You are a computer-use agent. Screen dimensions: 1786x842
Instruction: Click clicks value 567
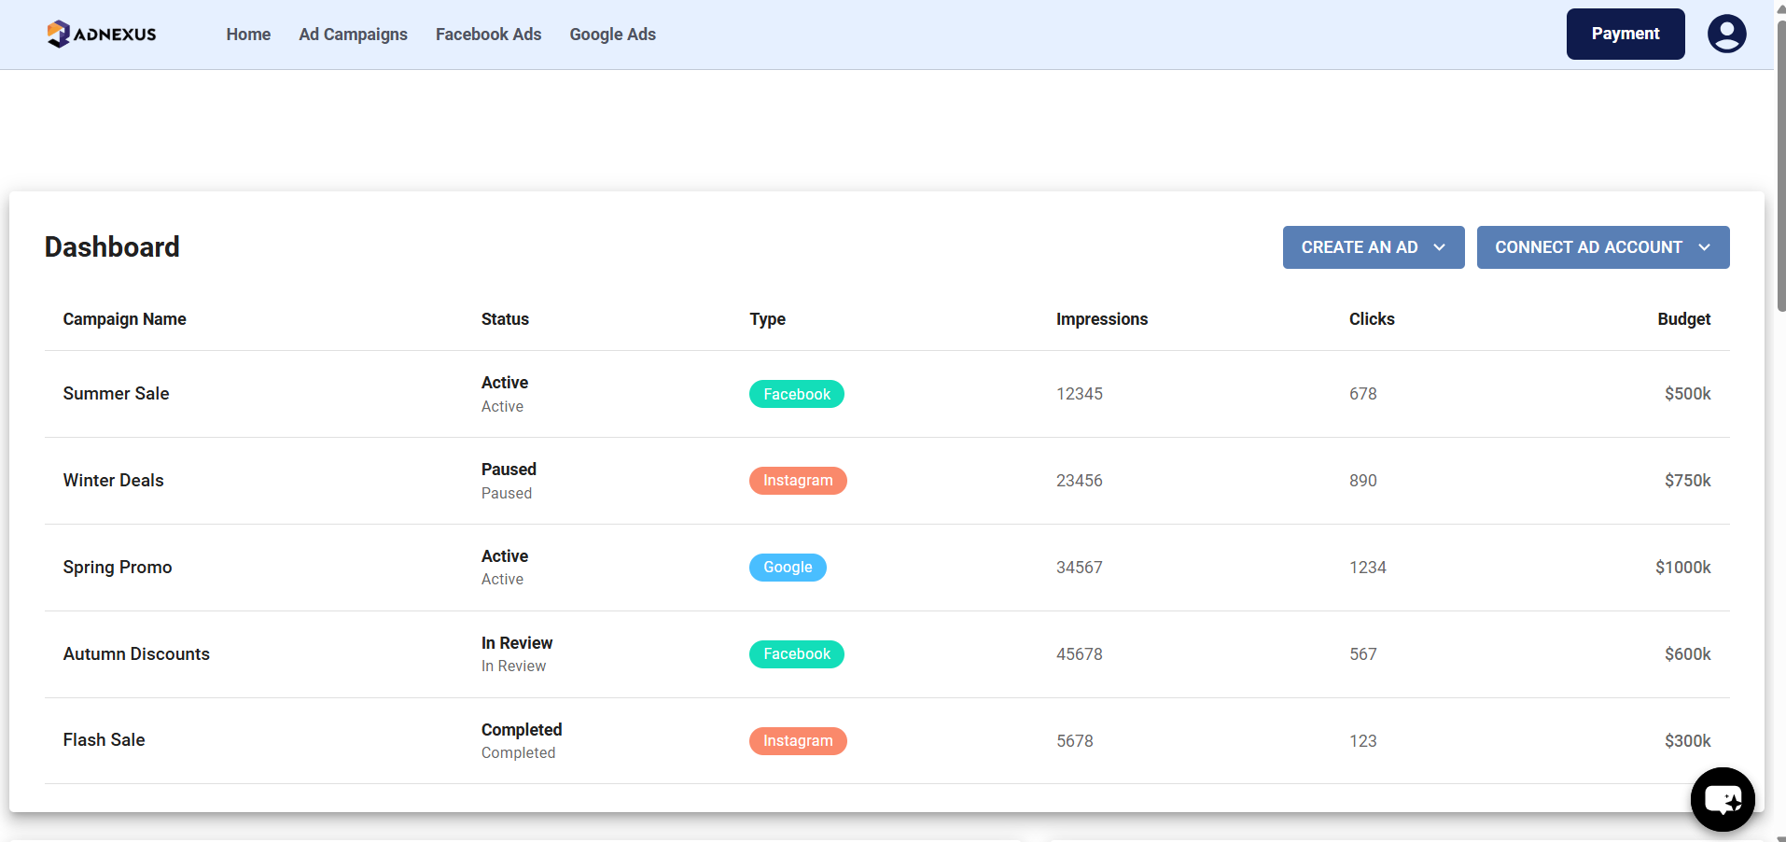(x=1362, y=654)
